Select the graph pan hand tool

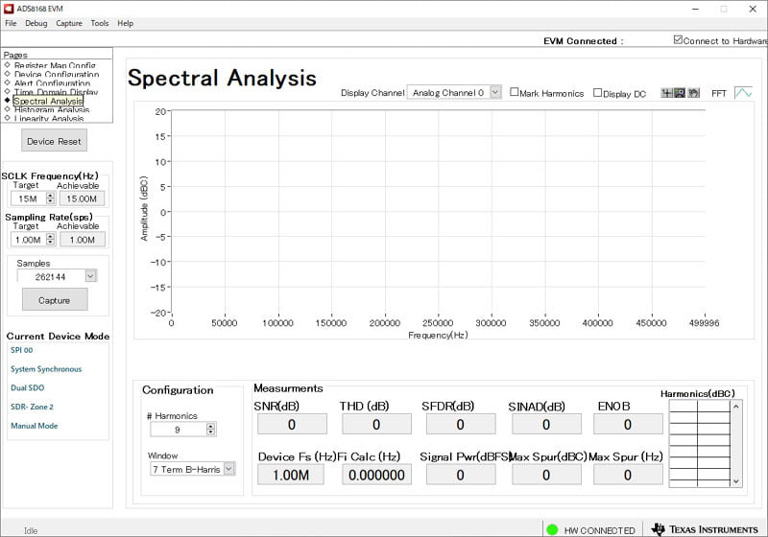point(693,92)
